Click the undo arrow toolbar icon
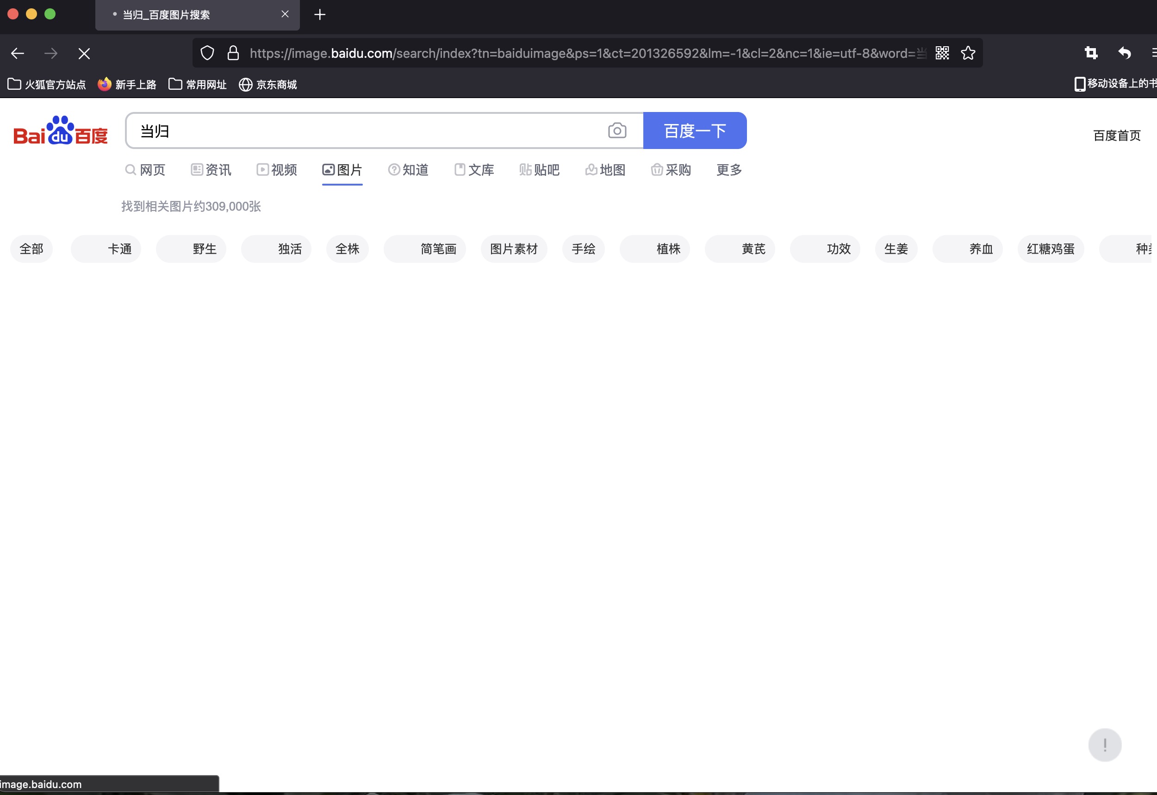Image resolution: width=1157 pixels, height=795 pixels. tap(1124, 53)
